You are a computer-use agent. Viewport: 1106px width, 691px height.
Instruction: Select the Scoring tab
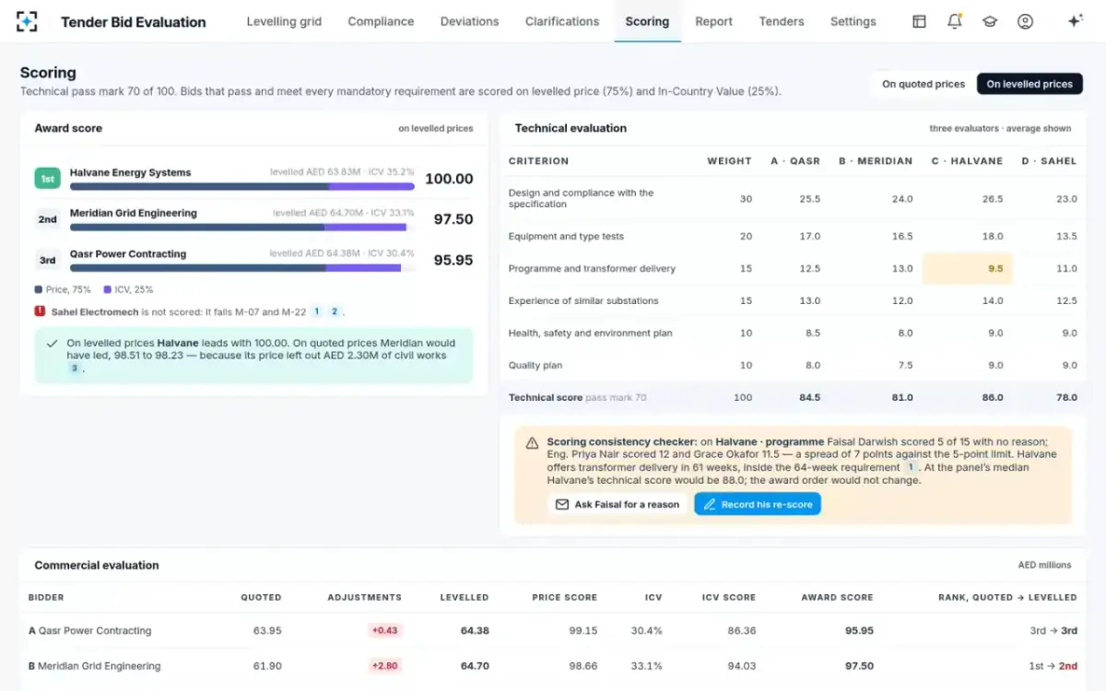point(647,21)
